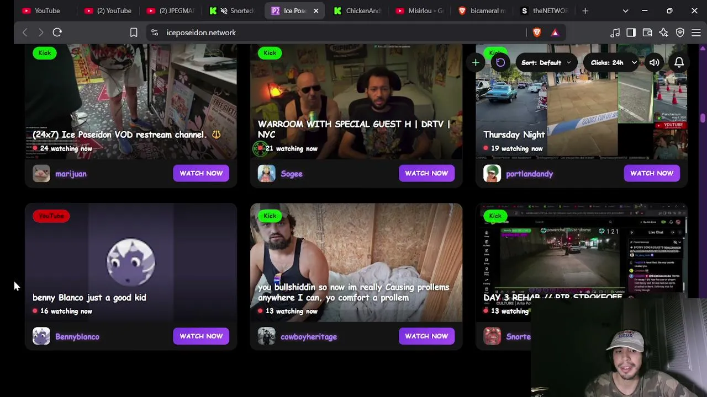
Task: Open the Sogee username link
Action: tap(292, 174)
